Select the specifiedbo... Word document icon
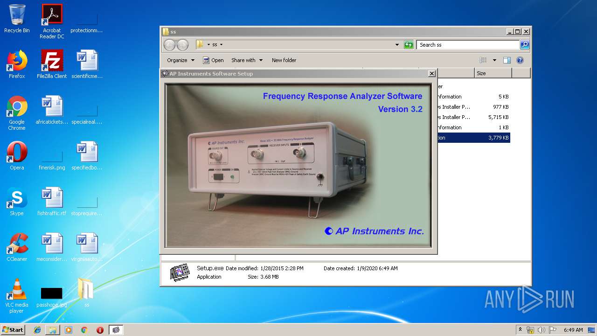 (x=87, y=156)
